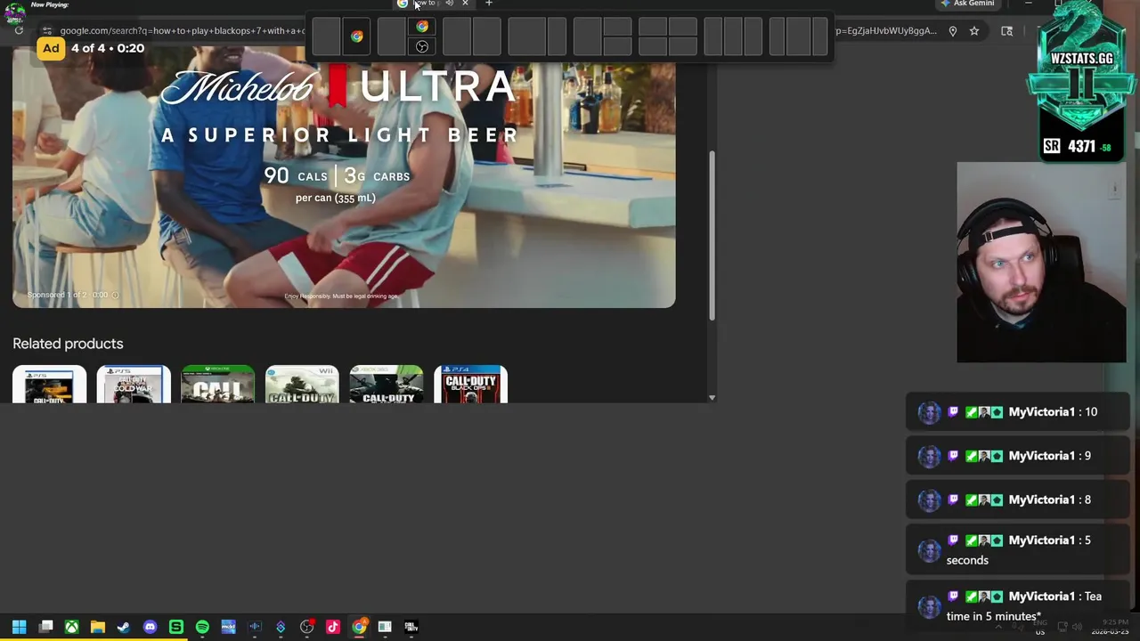This screenshot has height=641, width=1140.
Task: Open the search-with-lens icon beside bookmark star
Action: click(1006, 31)
